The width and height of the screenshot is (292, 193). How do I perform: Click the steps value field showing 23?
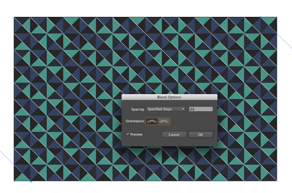(x=201, y=109)
